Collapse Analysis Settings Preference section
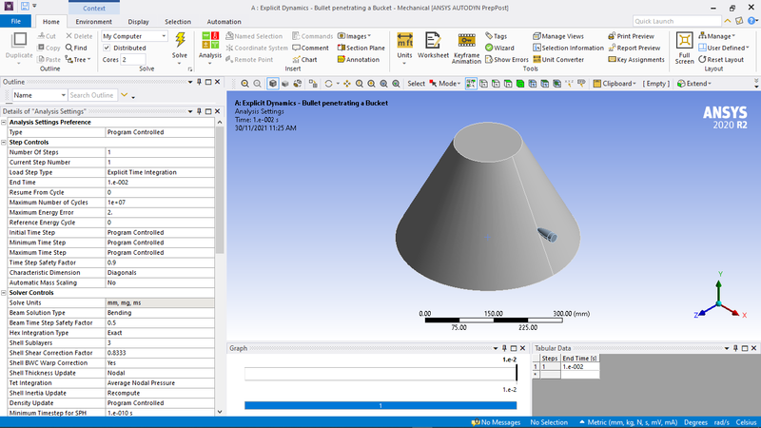The width and height of the screenshot is (761, 428). click(x=4, y=123)
